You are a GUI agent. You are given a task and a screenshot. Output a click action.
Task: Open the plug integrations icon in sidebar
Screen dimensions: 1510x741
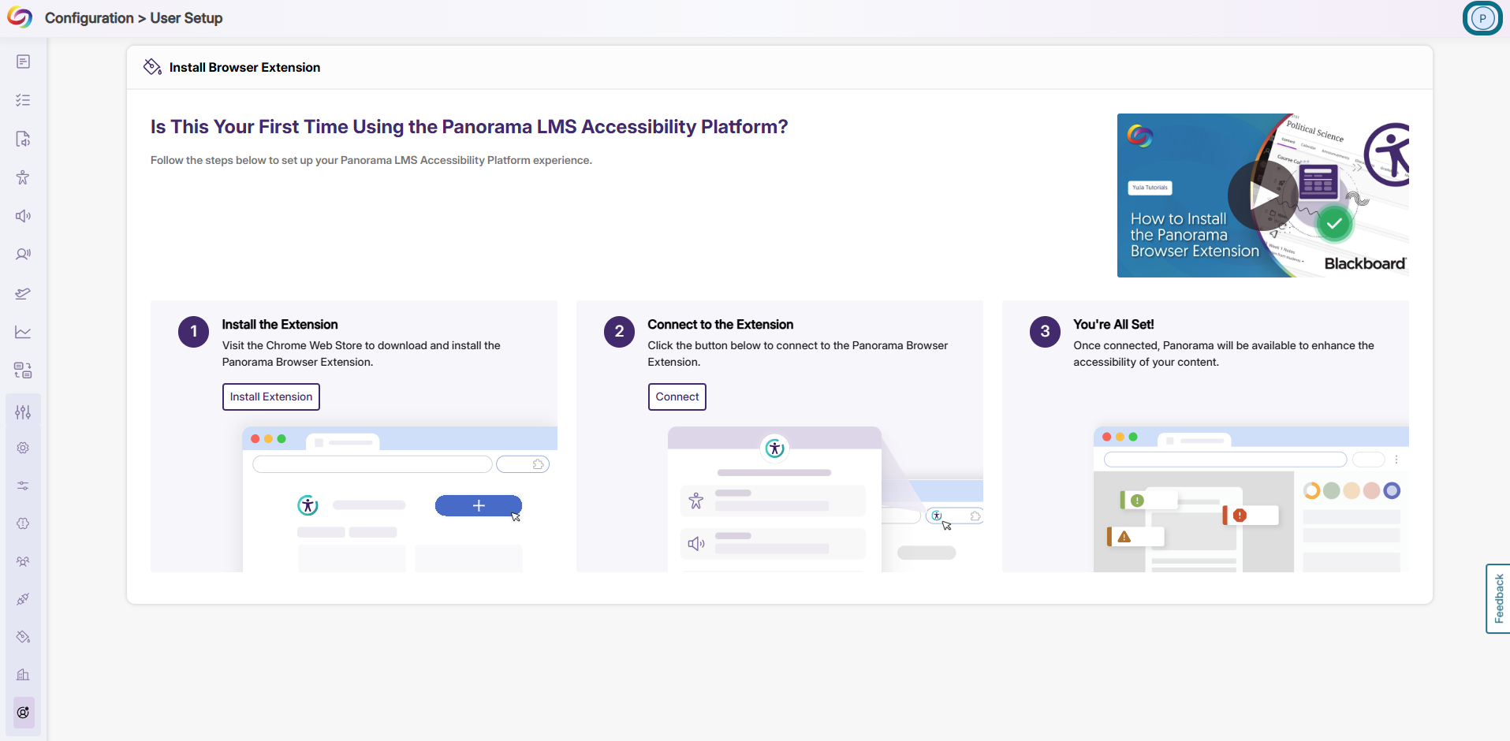click(23, 599)
